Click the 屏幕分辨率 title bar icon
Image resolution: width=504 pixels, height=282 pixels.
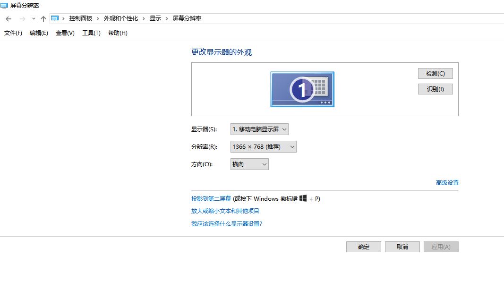click(x=4, y=6)
